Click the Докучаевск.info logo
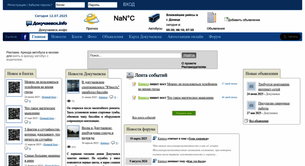 click(46, 24)
